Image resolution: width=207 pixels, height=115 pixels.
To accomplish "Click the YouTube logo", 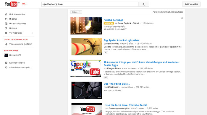I will [x=11, y=4].
